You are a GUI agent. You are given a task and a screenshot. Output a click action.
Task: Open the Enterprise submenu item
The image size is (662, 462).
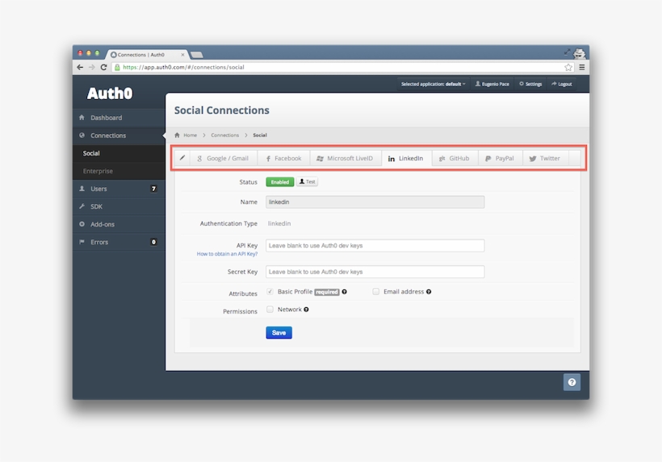click(x=119, y=171)
